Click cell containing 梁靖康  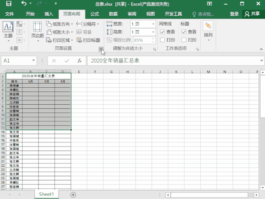click(14, 86)
